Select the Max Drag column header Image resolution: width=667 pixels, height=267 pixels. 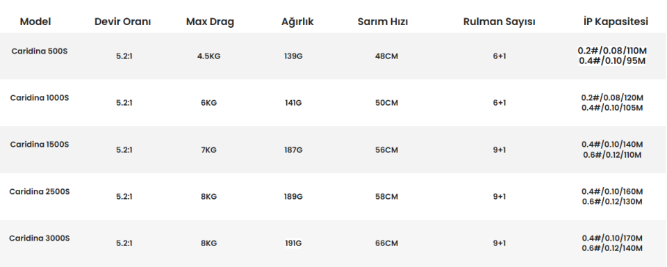[210, 22]
